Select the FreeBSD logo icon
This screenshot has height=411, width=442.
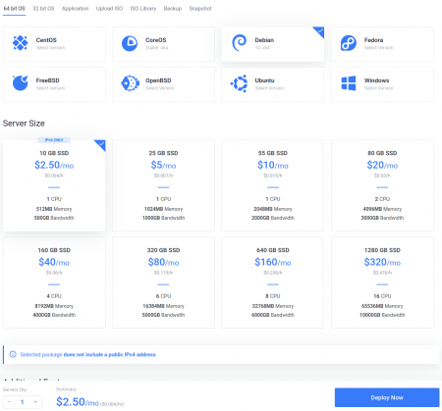[20, 83]
